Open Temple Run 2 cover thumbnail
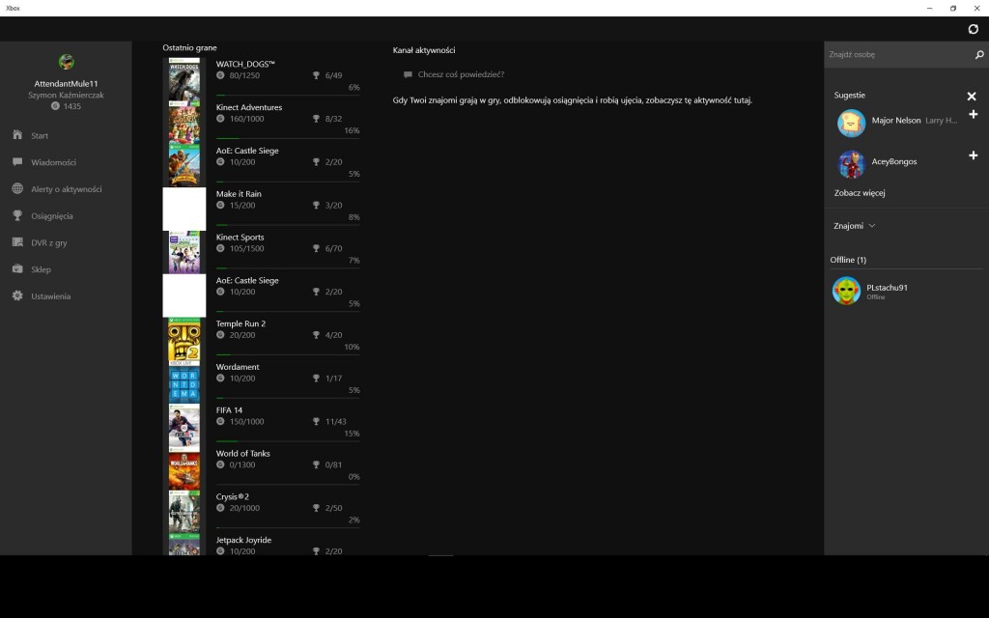989x618 pixels. pyautogui.click(x=184, y=339)
